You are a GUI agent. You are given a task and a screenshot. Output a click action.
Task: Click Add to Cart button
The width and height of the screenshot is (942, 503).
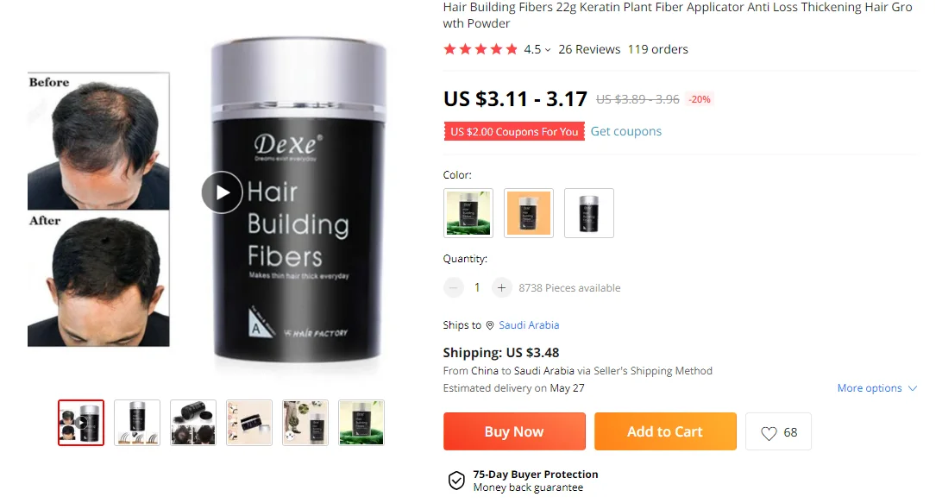665,431
